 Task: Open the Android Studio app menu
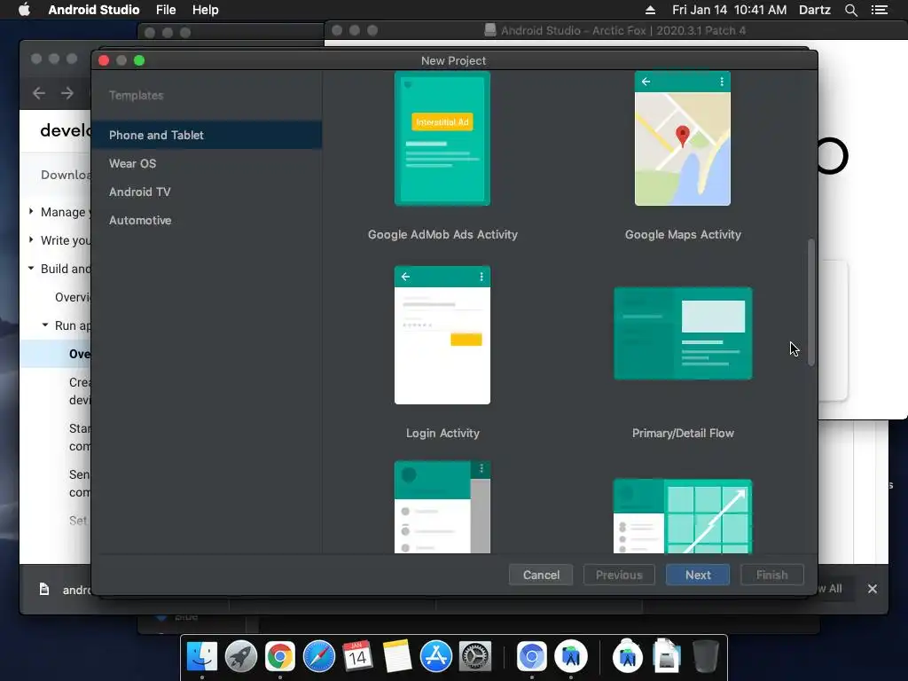click(x=94, y=10)
